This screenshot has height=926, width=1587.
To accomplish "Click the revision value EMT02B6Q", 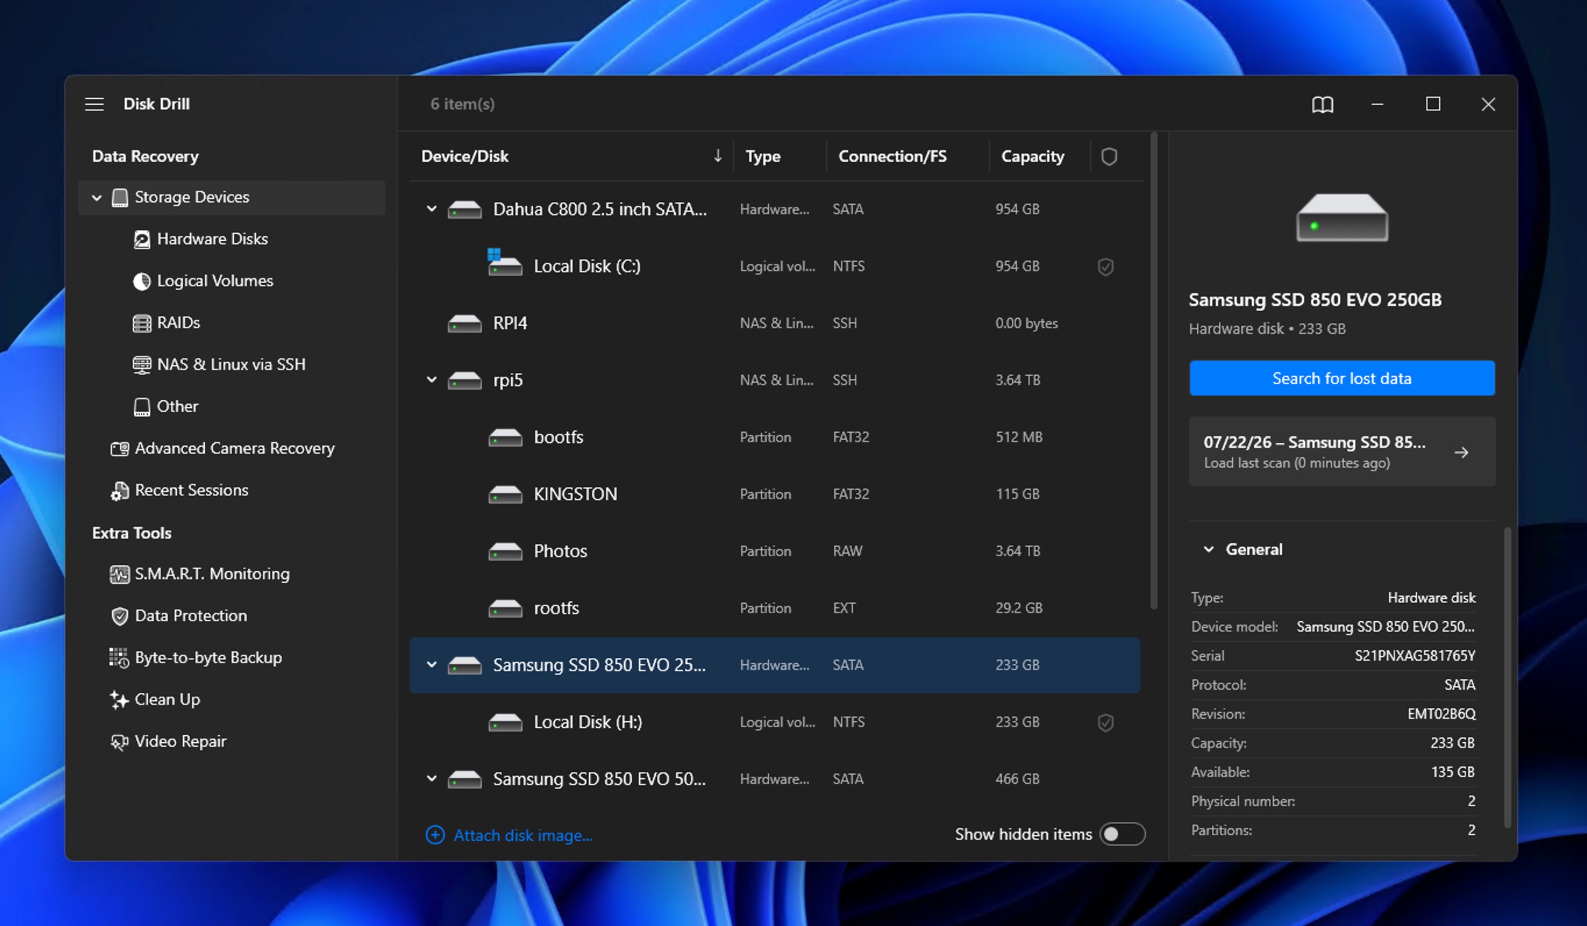I will [1442, 714].
